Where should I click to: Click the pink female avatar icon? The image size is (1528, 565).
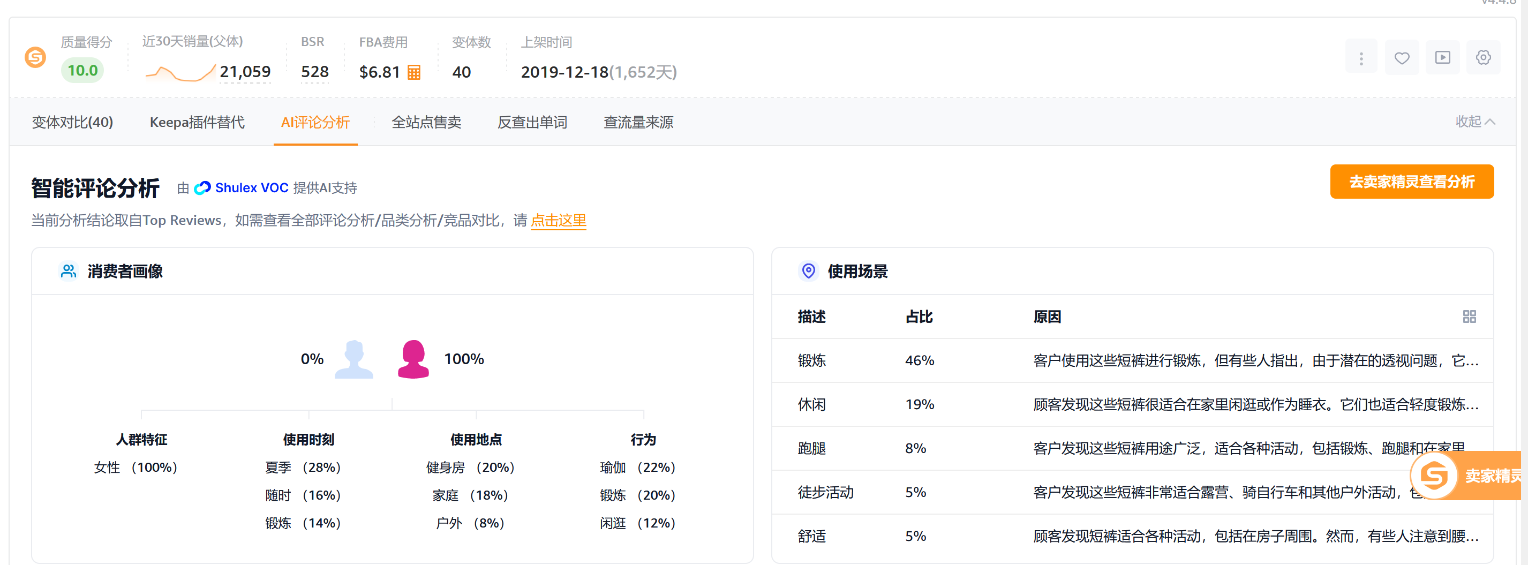413,359
